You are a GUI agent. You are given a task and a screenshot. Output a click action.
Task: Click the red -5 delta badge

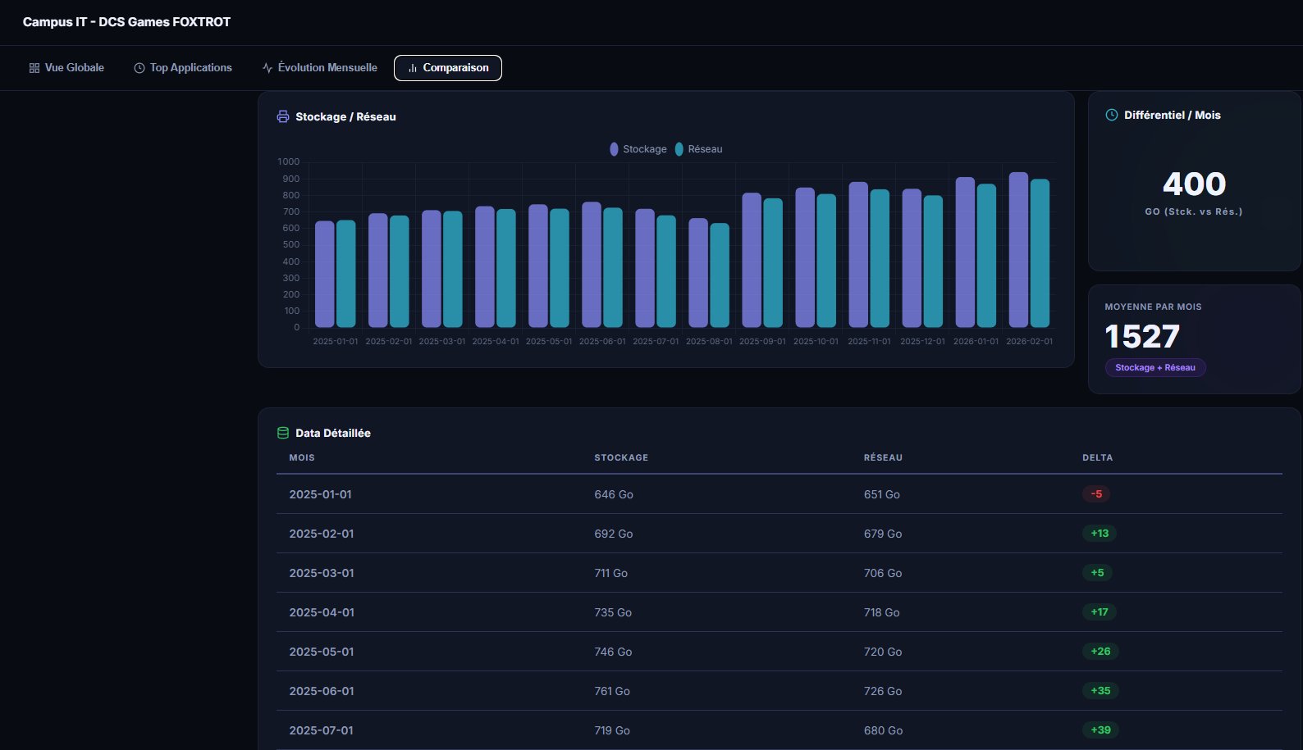(x=1096, y=494)
